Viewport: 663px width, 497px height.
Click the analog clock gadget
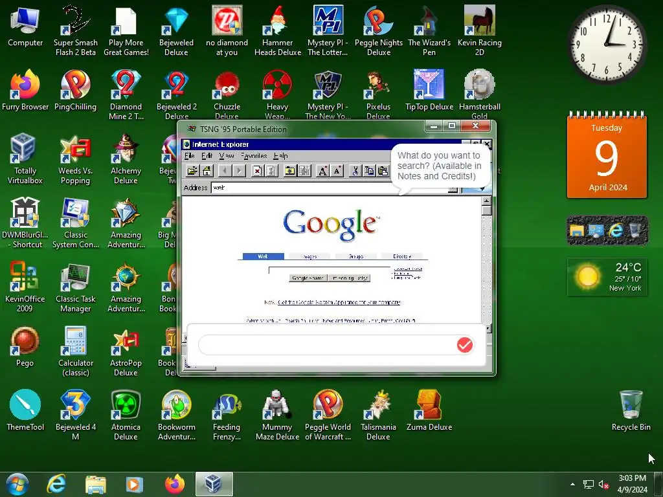tap(607, 43)
